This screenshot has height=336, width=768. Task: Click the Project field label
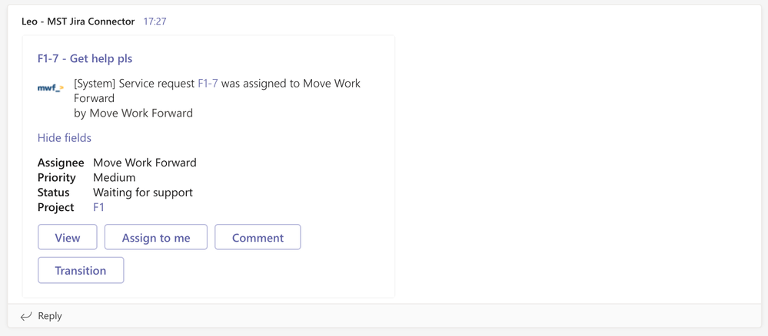pyautogui.click(x=56, y=207)
